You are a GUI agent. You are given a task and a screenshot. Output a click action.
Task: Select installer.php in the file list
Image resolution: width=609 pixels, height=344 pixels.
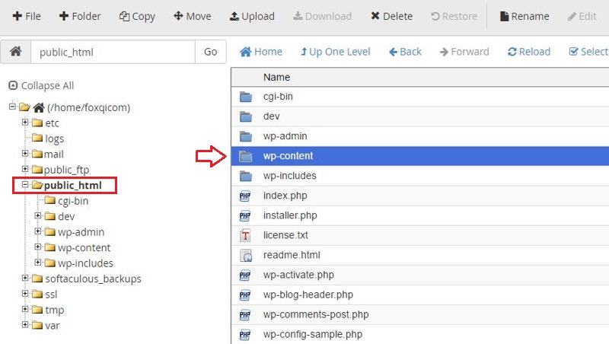(x=290, y=215)
